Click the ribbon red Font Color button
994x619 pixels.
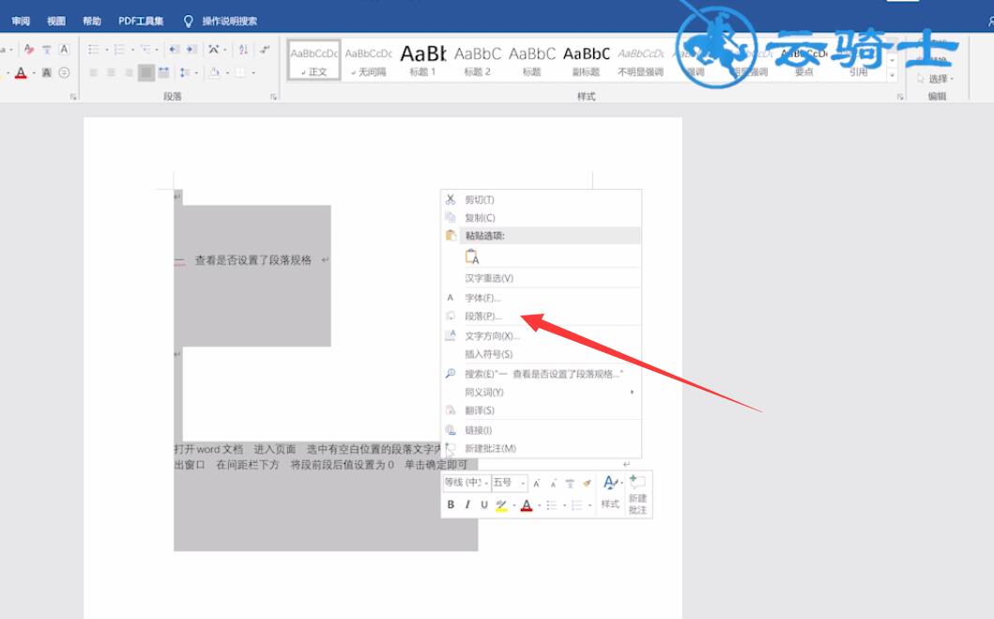click(x=21, y=73)
